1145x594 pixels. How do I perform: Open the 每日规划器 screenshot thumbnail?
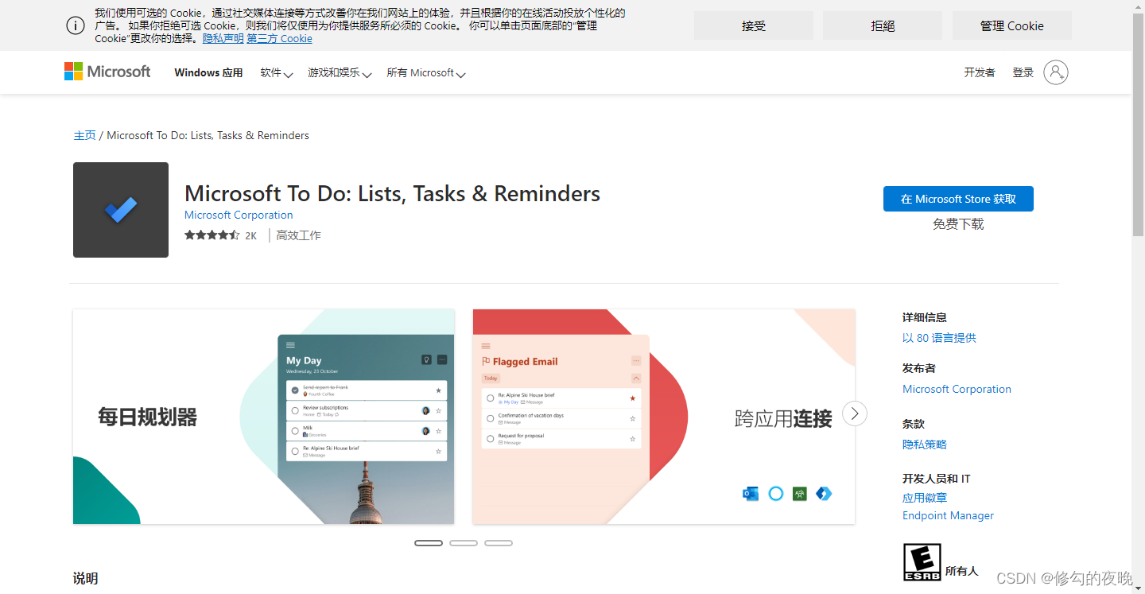tap(264, 417)
